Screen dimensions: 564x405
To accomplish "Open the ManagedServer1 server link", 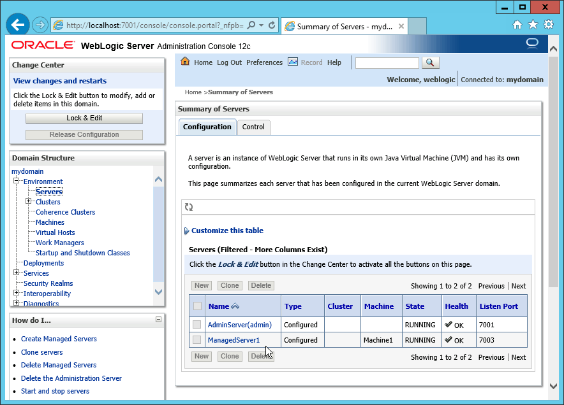I will [234, 340].
